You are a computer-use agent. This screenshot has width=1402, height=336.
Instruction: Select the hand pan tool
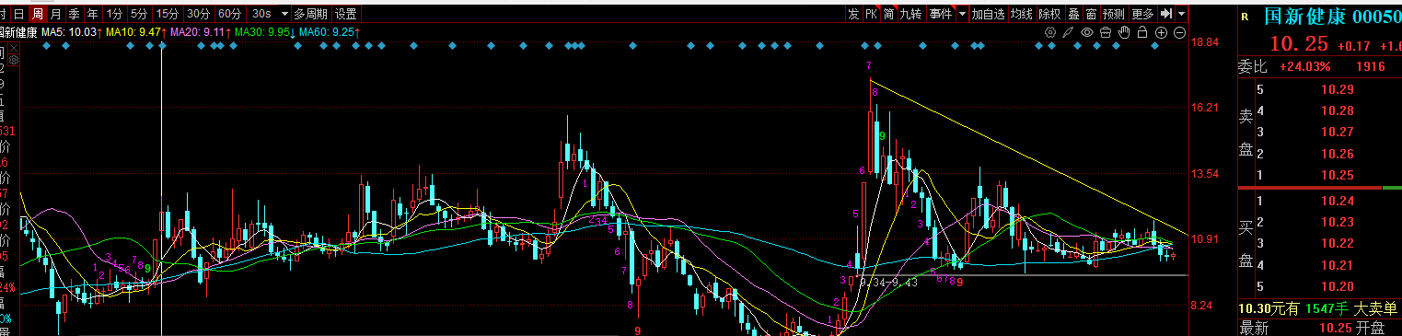pyautogui.click(x=1123, y=32)
